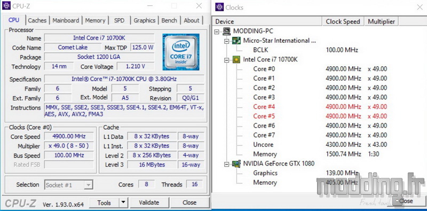Click the L1 Data value 8 x 32 KBytes
Screen dimensions: 427x211
pos(152,136)
